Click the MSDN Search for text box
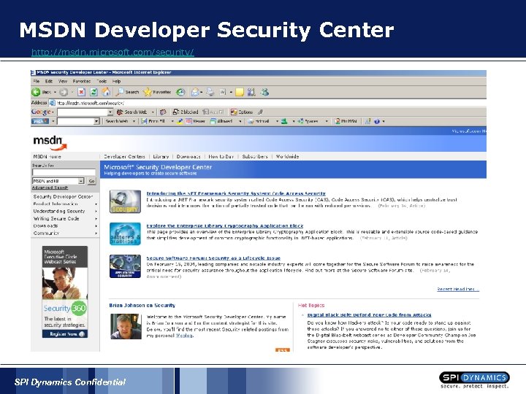Viewport: 526px width, 394px height. 64,172
